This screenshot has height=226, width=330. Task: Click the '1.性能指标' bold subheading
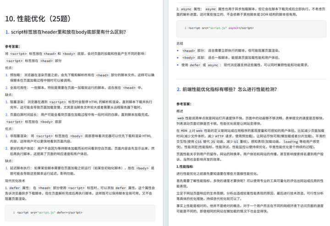point(185,167)
